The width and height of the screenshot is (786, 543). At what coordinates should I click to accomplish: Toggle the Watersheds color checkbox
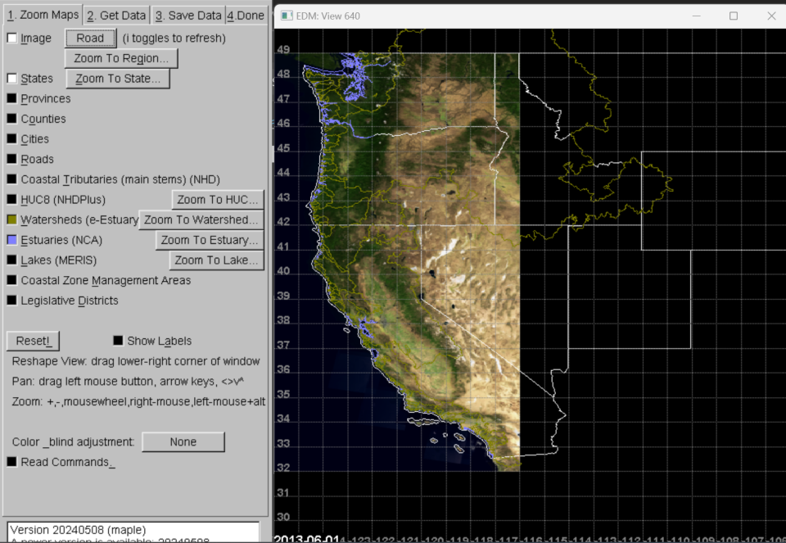[x=12, y=220]
